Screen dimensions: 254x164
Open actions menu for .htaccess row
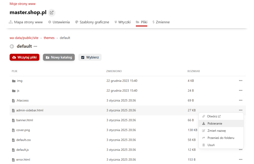click(x=240, y=101)
